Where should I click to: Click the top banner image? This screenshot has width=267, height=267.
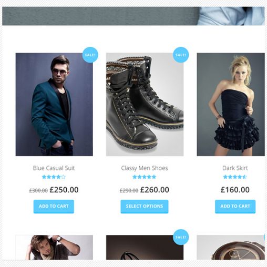point(133,16)
